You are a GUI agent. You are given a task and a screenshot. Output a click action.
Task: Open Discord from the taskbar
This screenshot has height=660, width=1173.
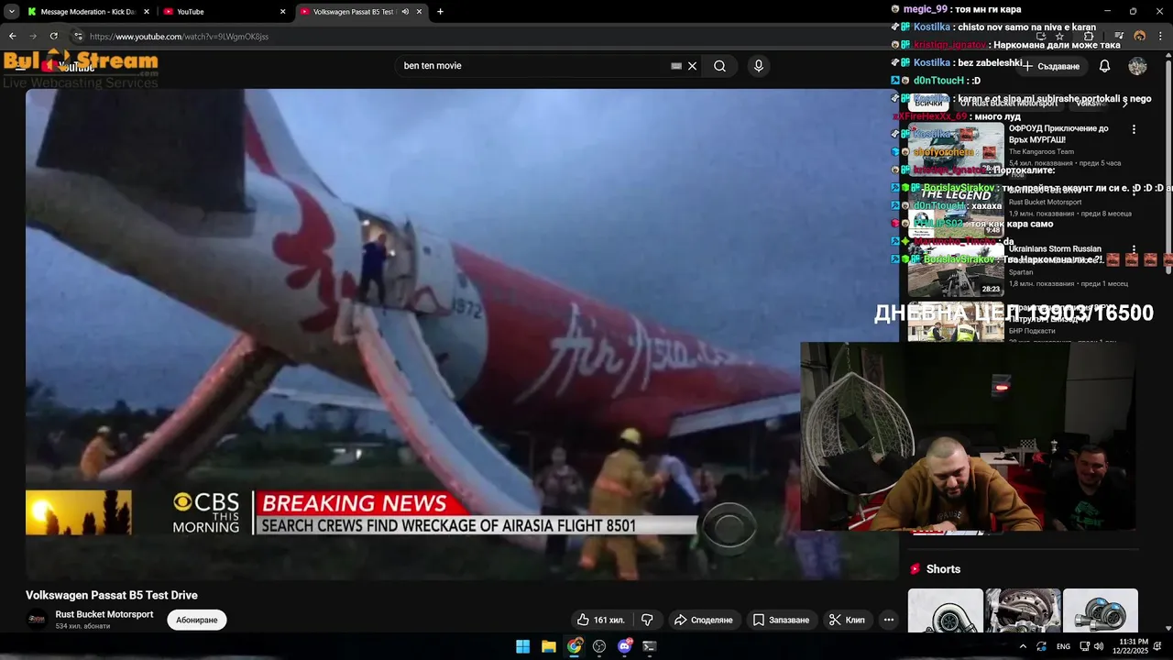click(625, 646)
